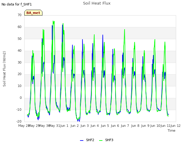Click the BA_met annotation label

coord(33,13)
